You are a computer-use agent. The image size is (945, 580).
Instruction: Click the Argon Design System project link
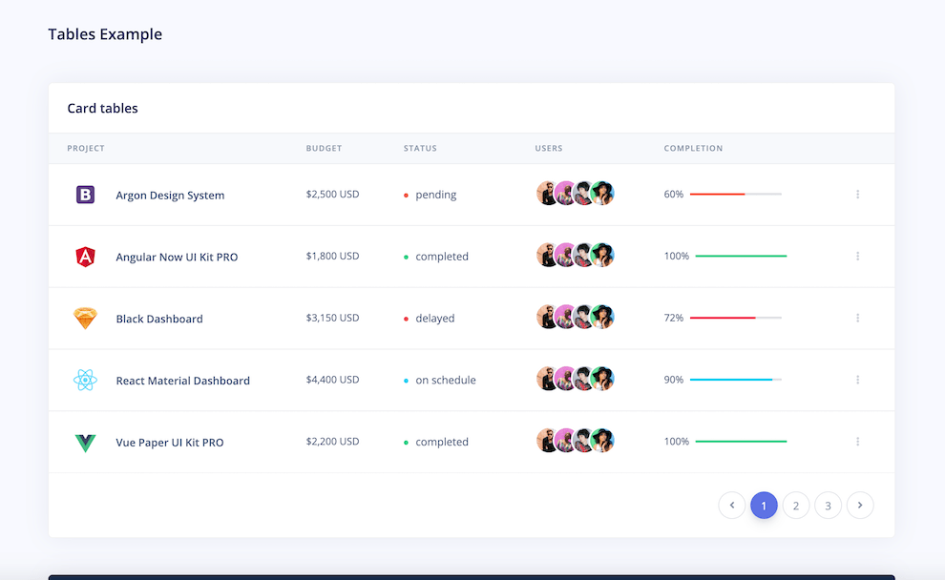click(170, 194)
